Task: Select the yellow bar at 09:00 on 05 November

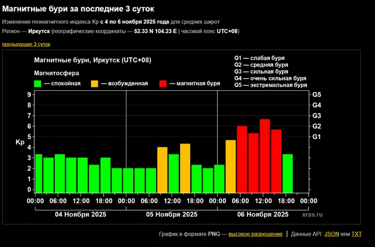Action: 162,170
